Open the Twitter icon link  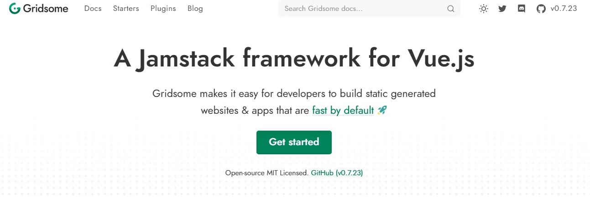click(x=502, y=9)
